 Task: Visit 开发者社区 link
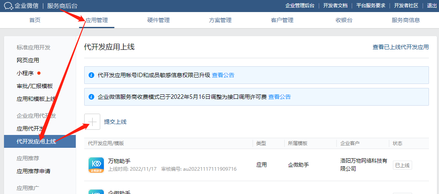(x=406, y=6)
